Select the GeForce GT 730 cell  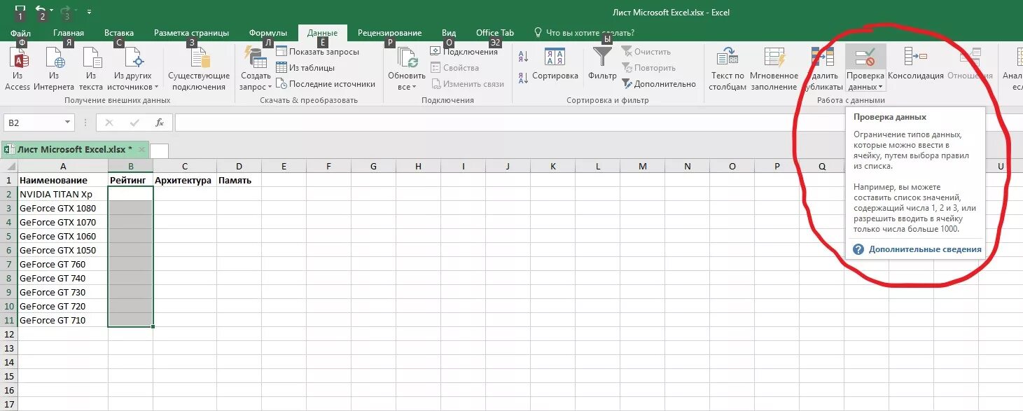[63, 292]
